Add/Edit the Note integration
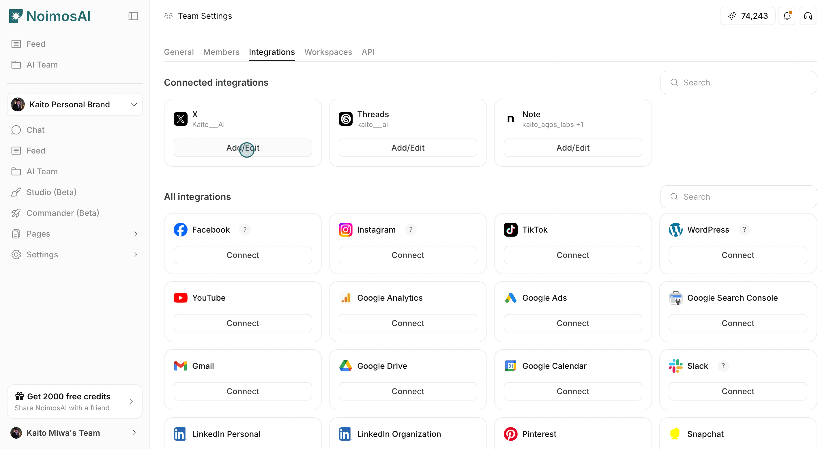This screenshot has height=449, width=831. click(x=572, y=147)
